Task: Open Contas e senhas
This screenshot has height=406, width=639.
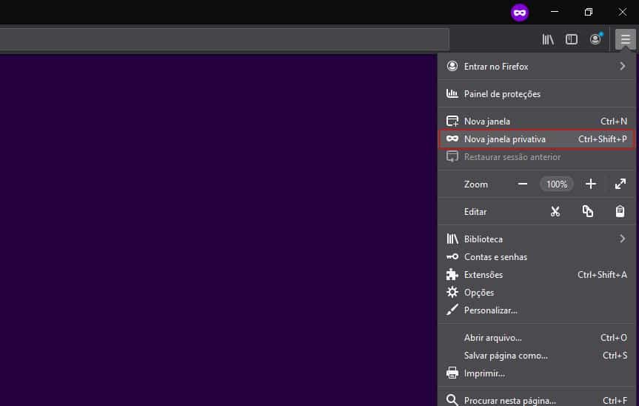Action: [x=537, y=257]
